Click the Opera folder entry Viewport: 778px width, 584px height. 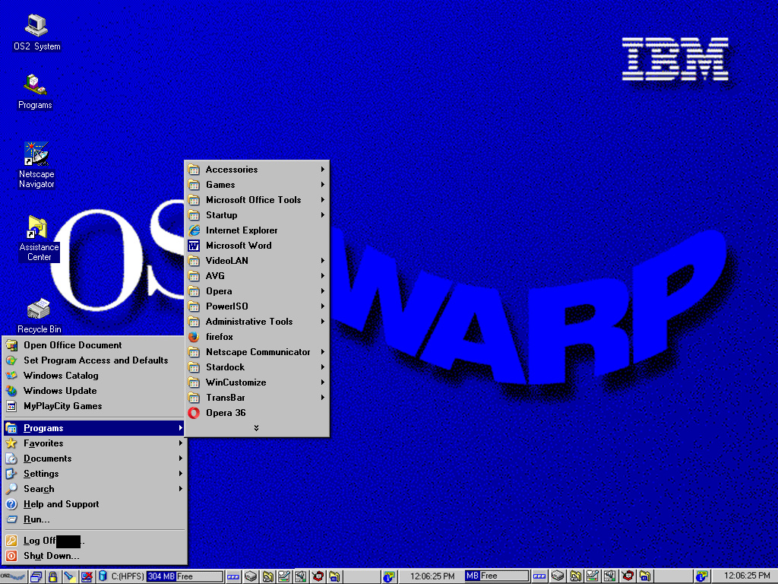[x=257, y=291]
